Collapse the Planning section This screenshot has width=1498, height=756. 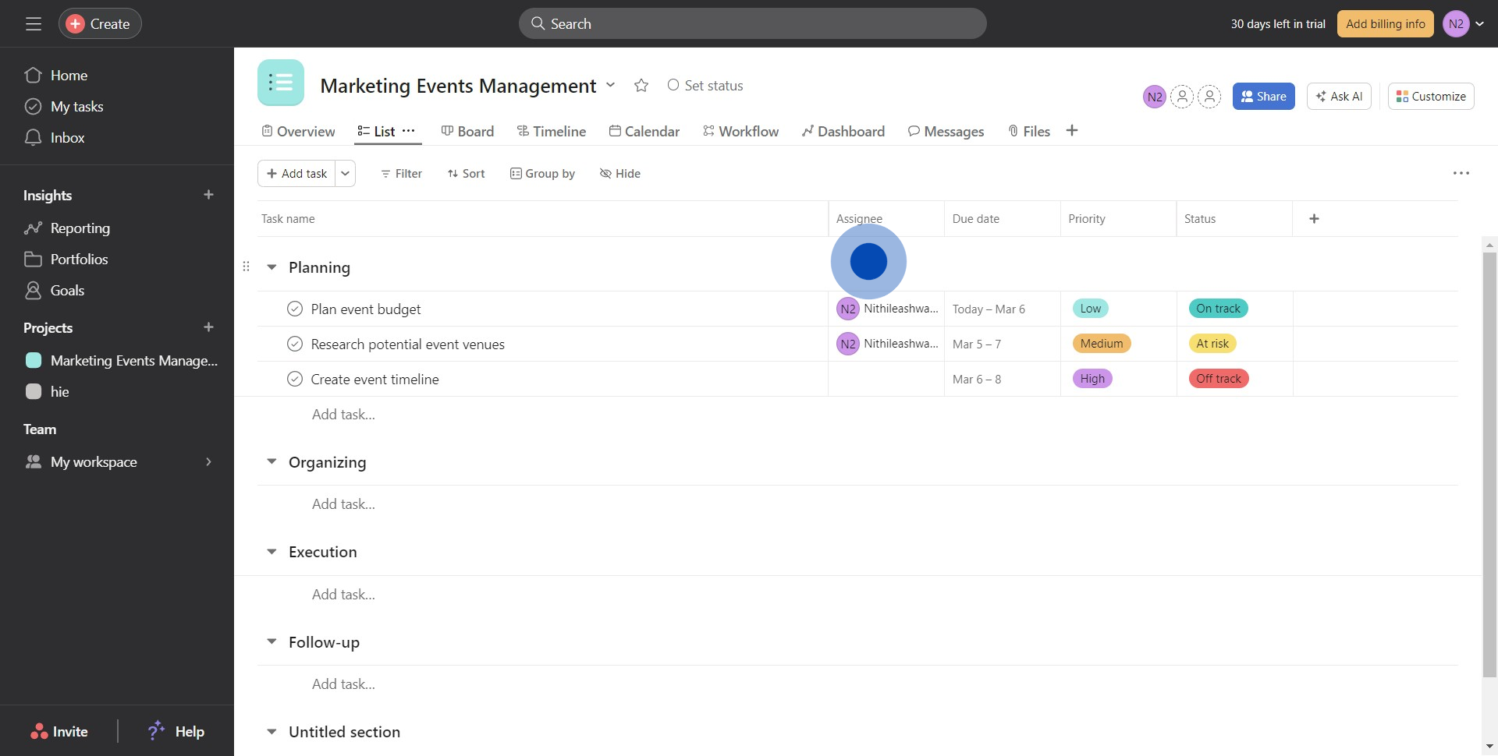click(x=272, y=267)
